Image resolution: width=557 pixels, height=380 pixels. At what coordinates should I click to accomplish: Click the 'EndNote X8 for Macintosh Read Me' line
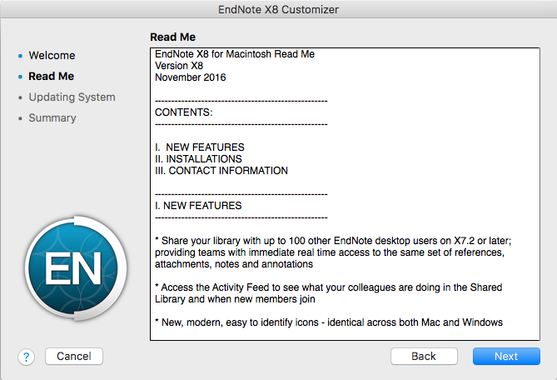(x=235, y=54)
